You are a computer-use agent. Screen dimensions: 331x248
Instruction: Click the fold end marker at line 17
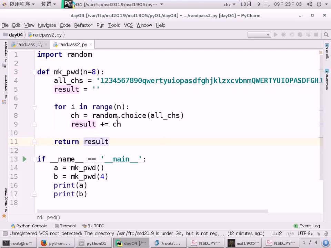tap(34, 194)
